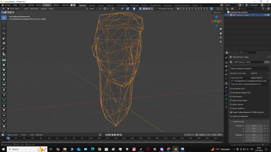Click the zoom view magnifier icon
This screenshot has height=152, width=271.
click(x=221, y=29)
